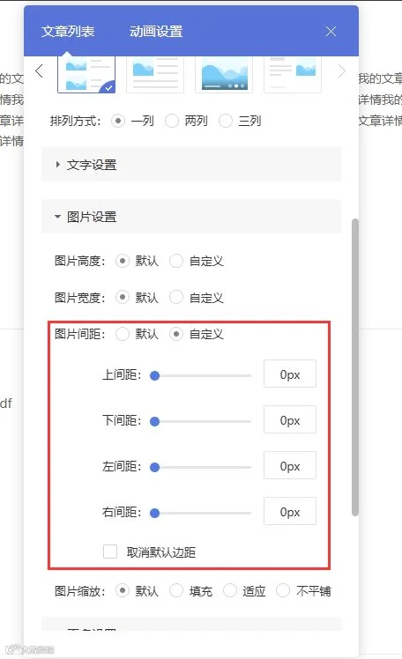Image resolution: width=402 pixels, height=659 pixels.
Task: Tick the 取消默认边距 checkbox
Action: point(110,552)
